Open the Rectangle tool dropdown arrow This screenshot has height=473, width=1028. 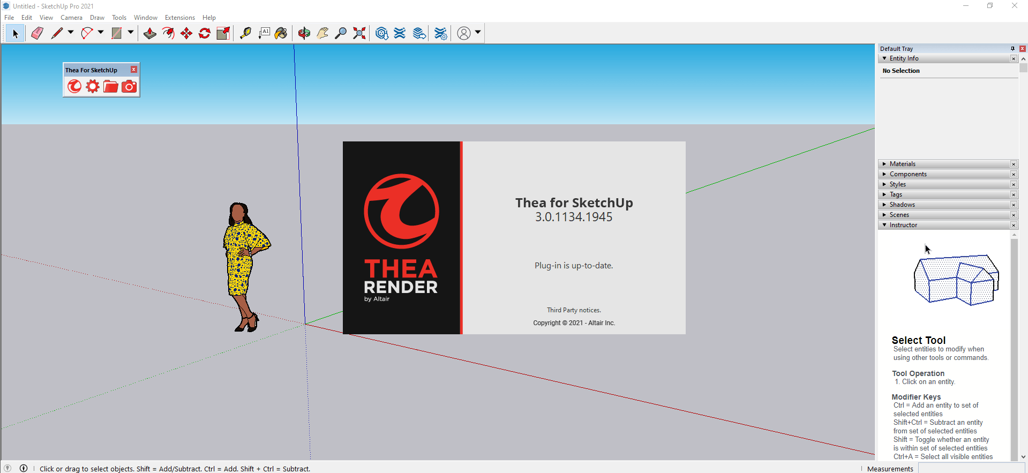pyautogui.click(x=130, y=33)
